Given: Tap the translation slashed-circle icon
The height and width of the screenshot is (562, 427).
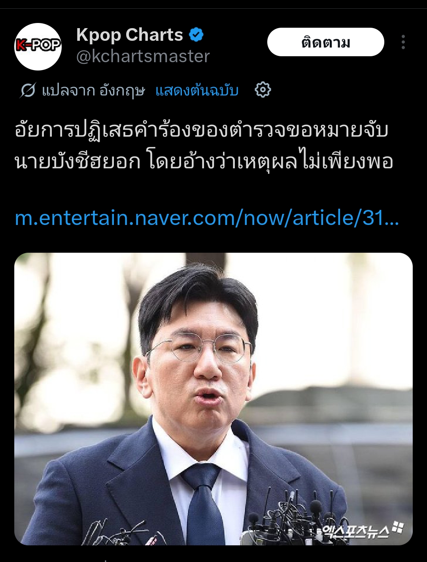Looking at the screenshot, I should pos(28,90).
